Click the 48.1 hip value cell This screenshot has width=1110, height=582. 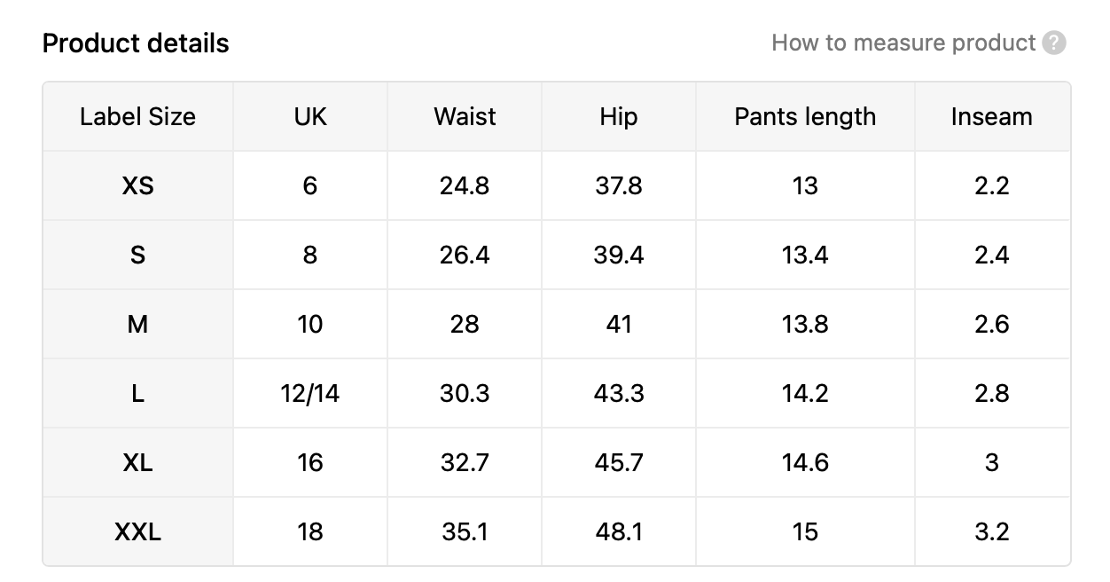pyautogui.click(x=619, y=531)
